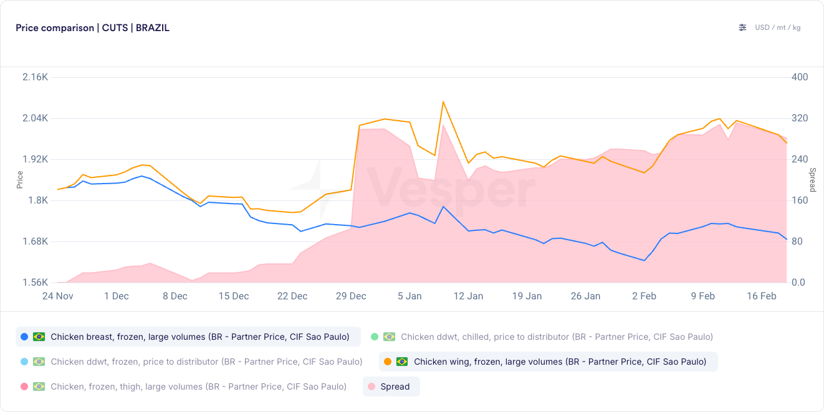Screen dimensions: 824x412
Task: Click Brazil flag beside Chicken thigh legend
Action: 39,386
